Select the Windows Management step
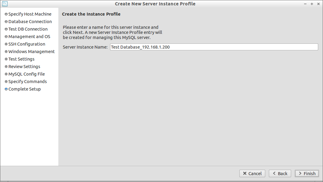 click(x=32, y=52)
